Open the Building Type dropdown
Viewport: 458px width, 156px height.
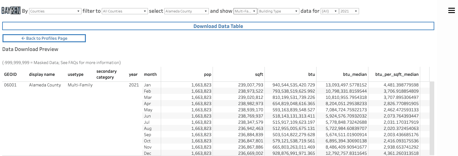[278, 11]
